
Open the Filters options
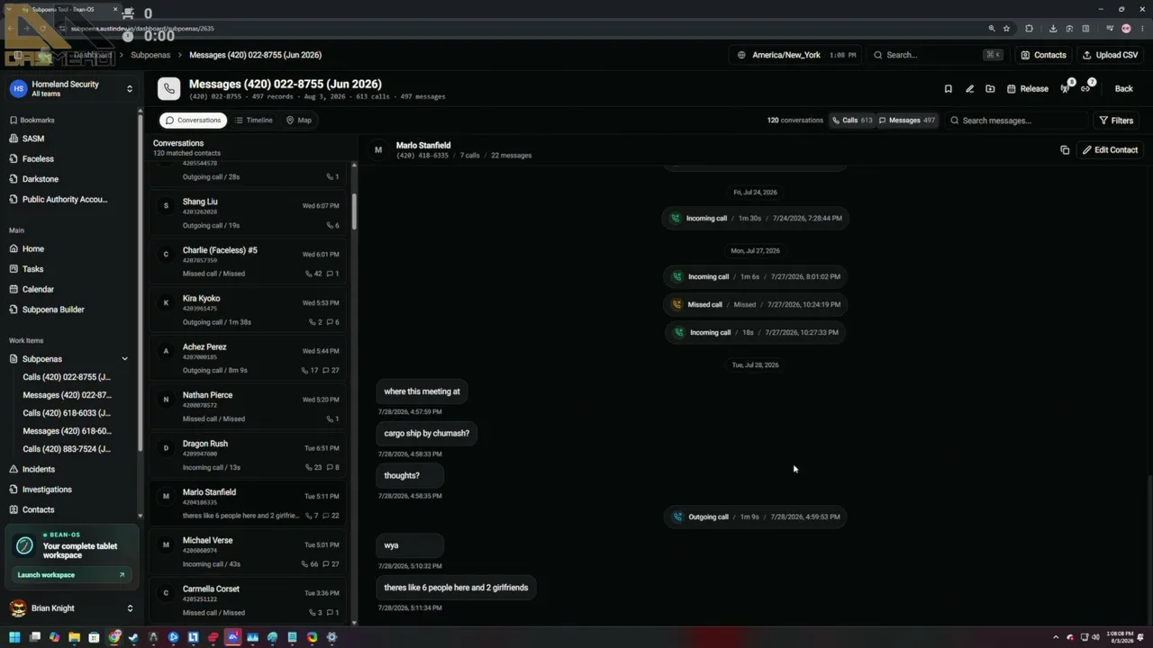tap(1116, 120)
